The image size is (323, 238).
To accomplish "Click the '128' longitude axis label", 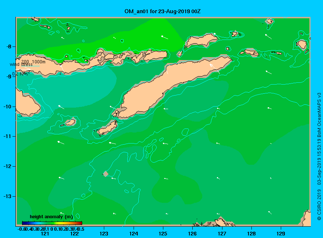I will coord(251,234).
